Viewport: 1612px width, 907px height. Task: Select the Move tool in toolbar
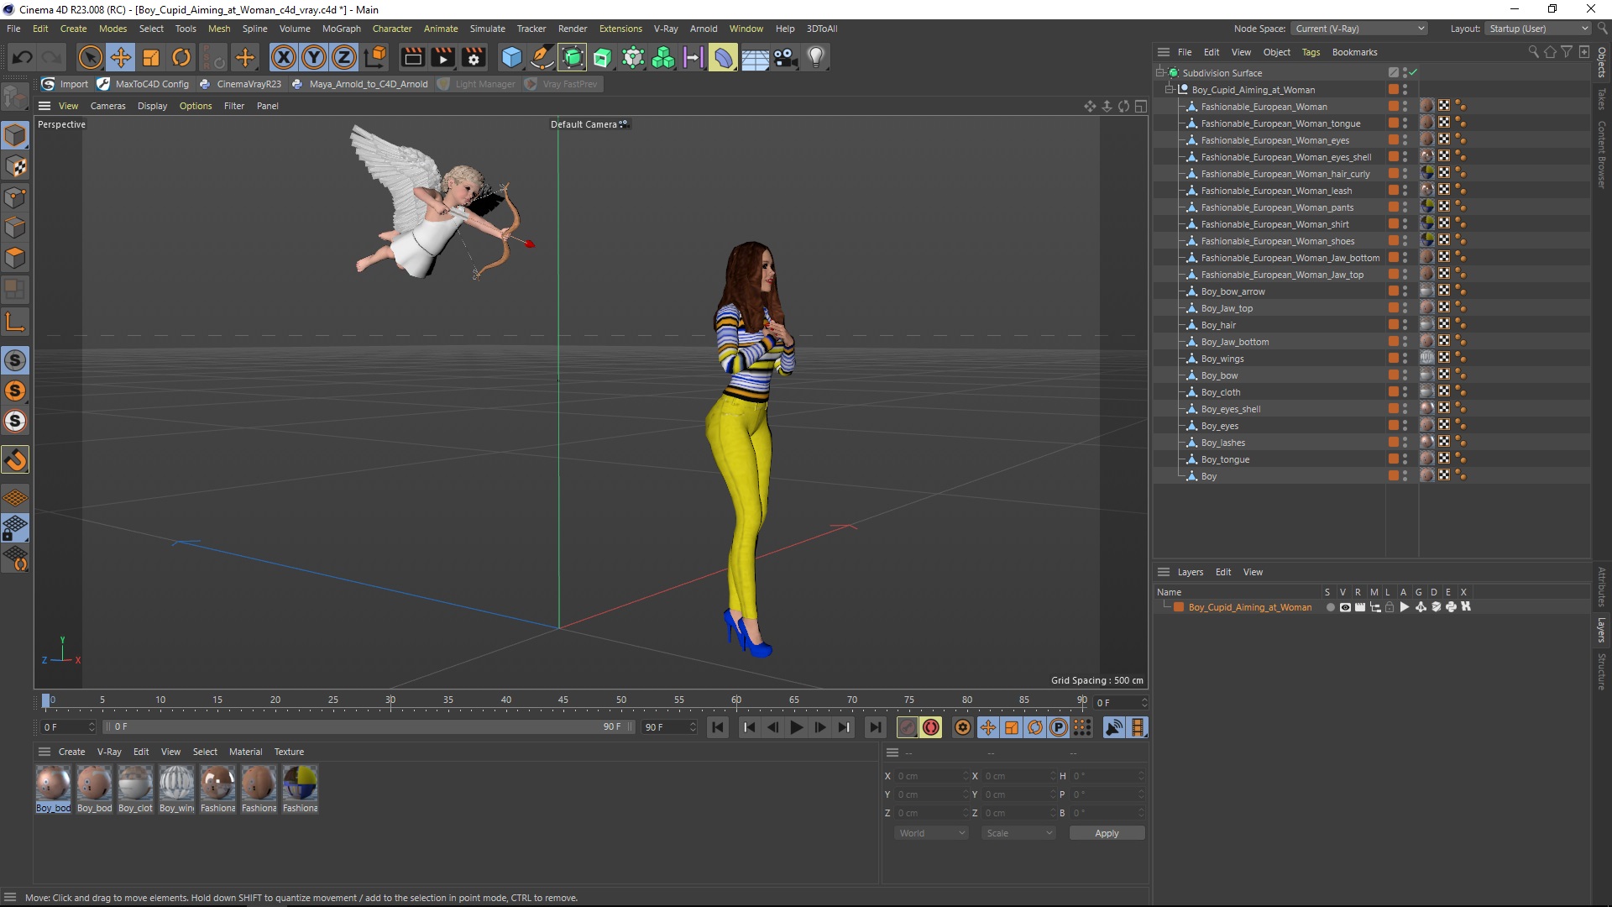(x=121, y=57)
